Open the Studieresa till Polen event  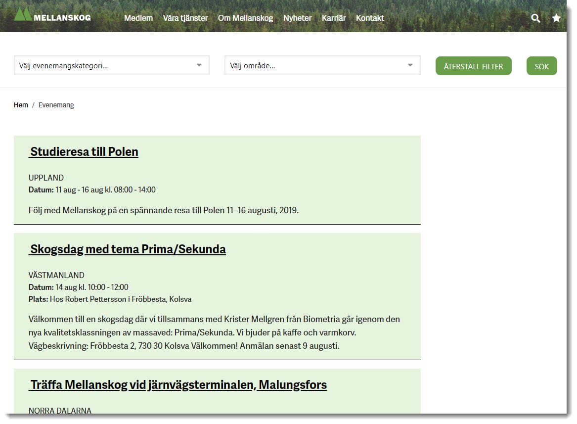84,152
